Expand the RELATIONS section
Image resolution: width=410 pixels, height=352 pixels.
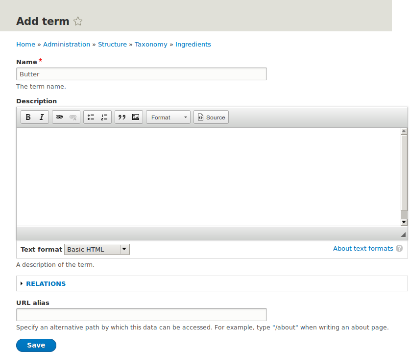[x=46, y=283]
